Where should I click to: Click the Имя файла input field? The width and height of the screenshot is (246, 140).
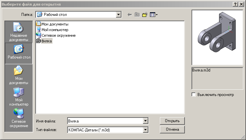(x=105, y=121)
